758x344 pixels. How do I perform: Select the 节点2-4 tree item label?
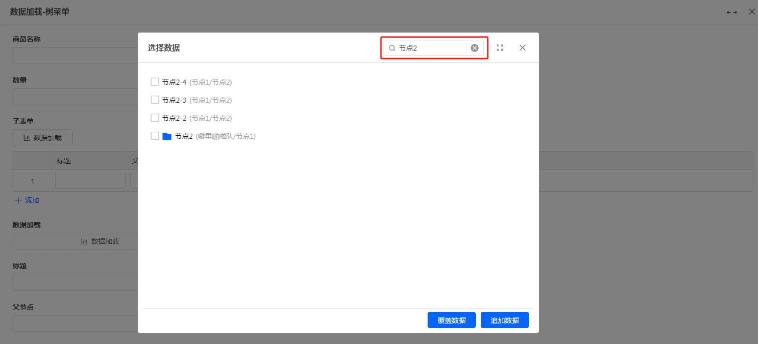coord(174,82)
